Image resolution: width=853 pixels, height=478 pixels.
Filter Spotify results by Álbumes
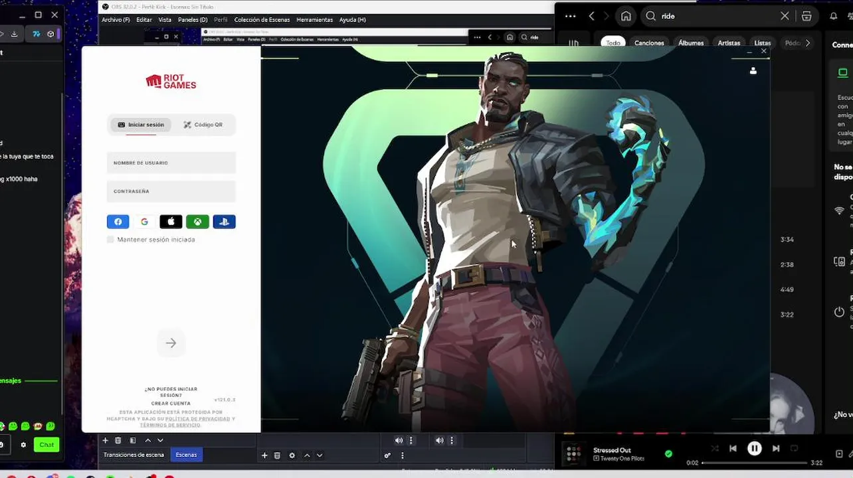[x=691, y=43]
